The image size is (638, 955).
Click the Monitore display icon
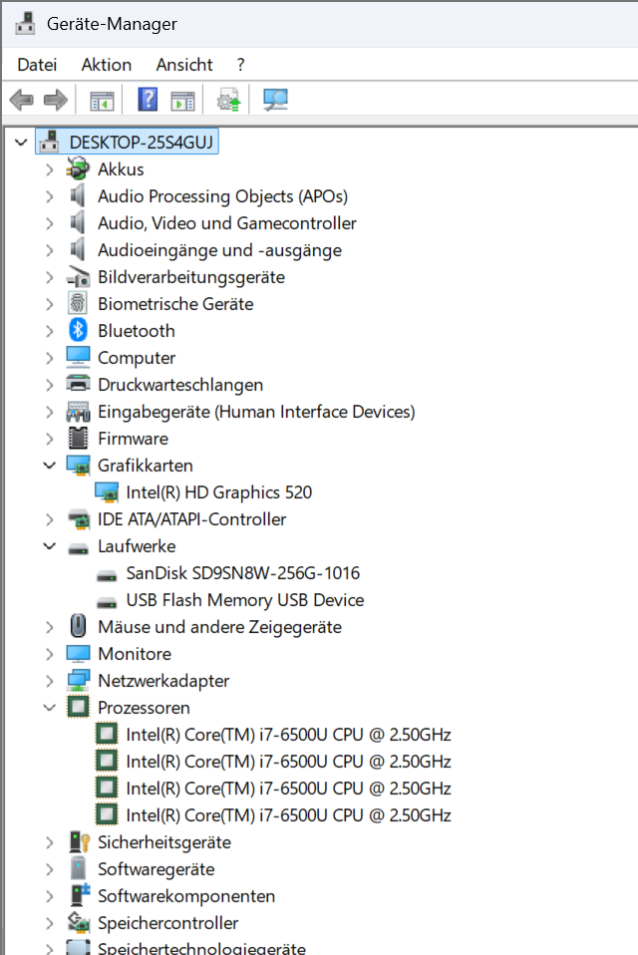click(x=78, y=654)
